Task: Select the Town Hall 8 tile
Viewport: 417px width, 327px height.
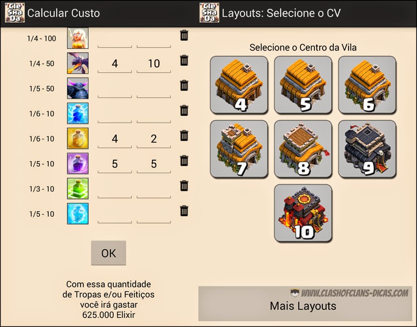Action: (x=303, y=149)
